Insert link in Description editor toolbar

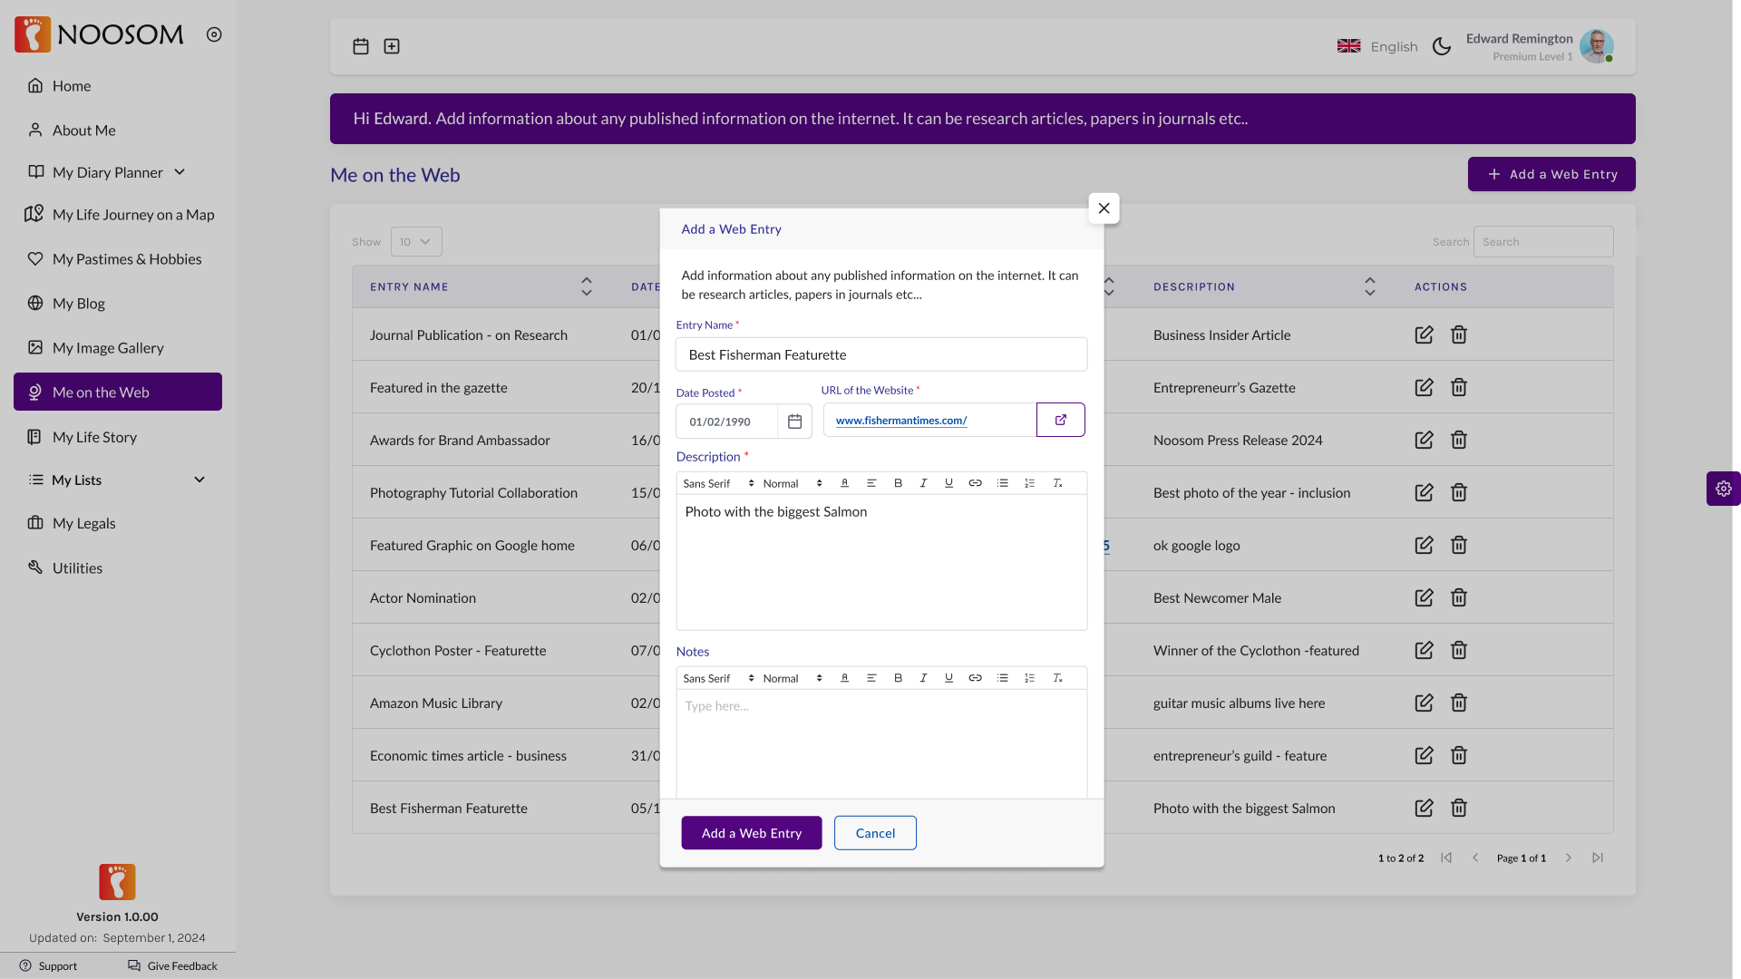pos(975,483)
